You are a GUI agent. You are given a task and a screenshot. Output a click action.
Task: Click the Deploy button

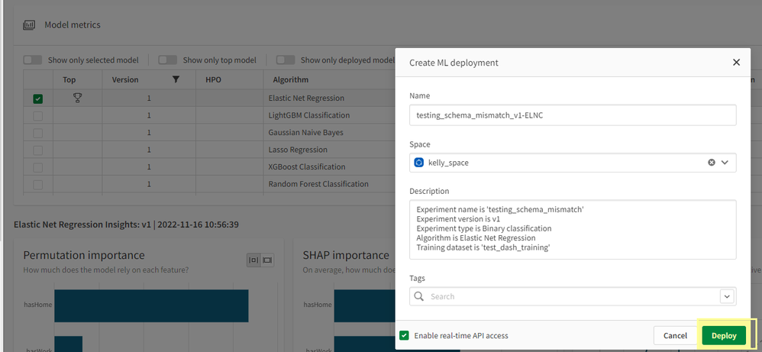point(724,335)
